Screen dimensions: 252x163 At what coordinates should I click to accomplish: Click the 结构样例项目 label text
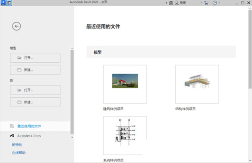tap(186, 109)
